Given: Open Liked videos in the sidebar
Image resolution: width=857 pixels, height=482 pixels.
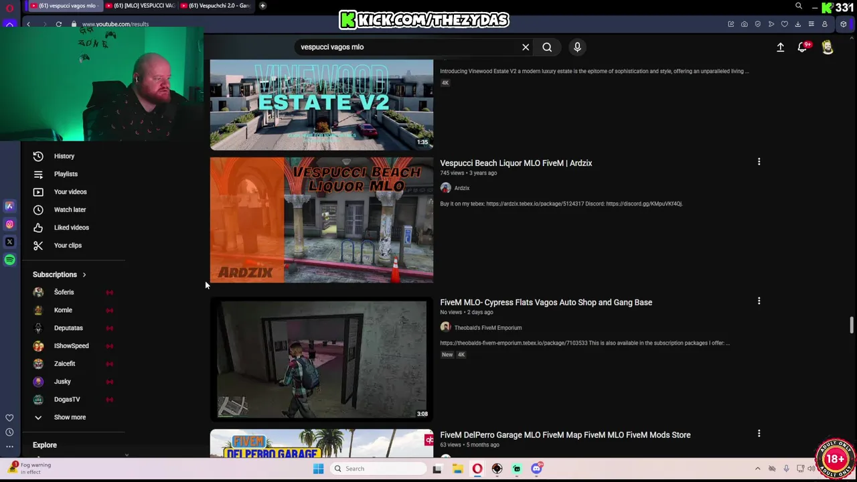Looking at the screenshot, I should 71,228.
